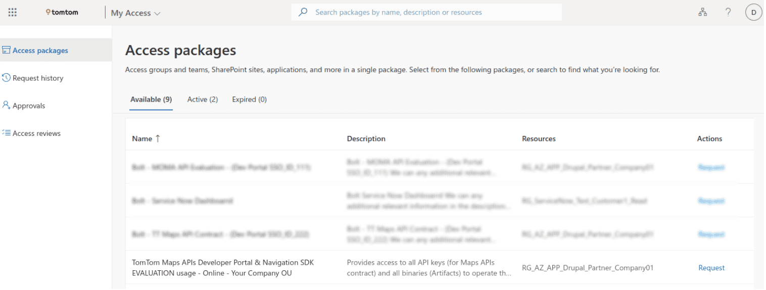
Task: Sort by the Name column header
Action: [x=142, y=138]
